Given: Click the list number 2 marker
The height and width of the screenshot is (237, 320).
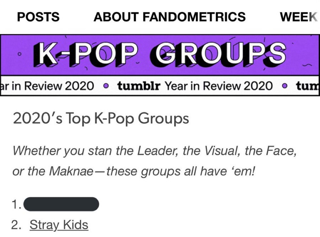Looking at the screenshot, I should point(16,225).
